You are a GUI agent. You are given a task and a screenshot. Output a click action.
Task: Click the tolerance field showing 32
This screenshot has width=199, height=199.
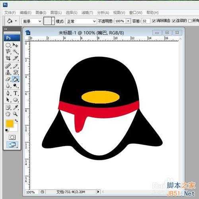[146, 21]
